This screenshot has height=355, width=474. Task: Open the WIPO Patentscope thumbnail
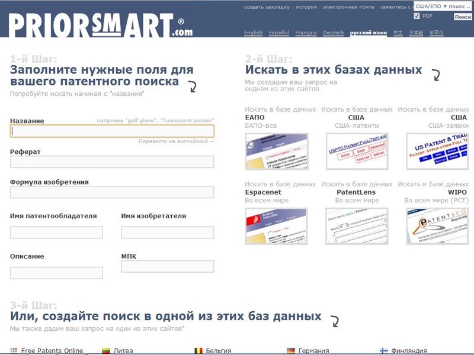coord(437,226)
